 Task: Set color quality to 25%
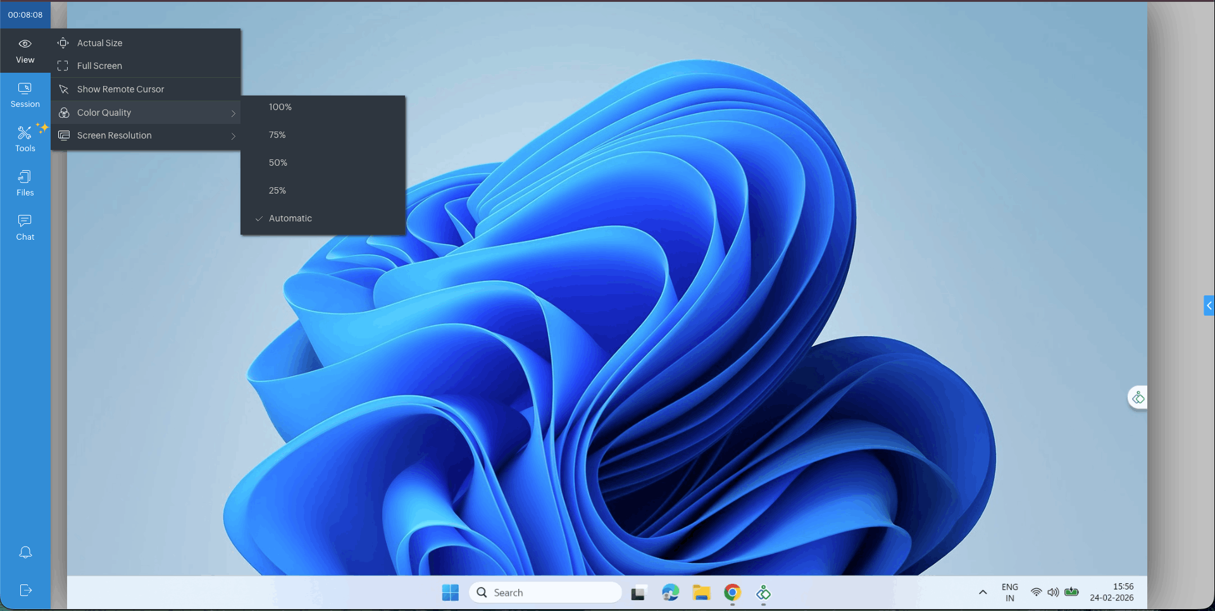click(x=277, y=190)
